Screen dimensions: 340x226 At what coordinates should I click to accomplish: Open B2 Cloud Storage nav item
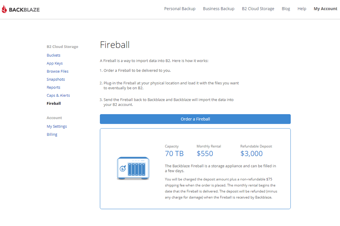click(258, 9)
